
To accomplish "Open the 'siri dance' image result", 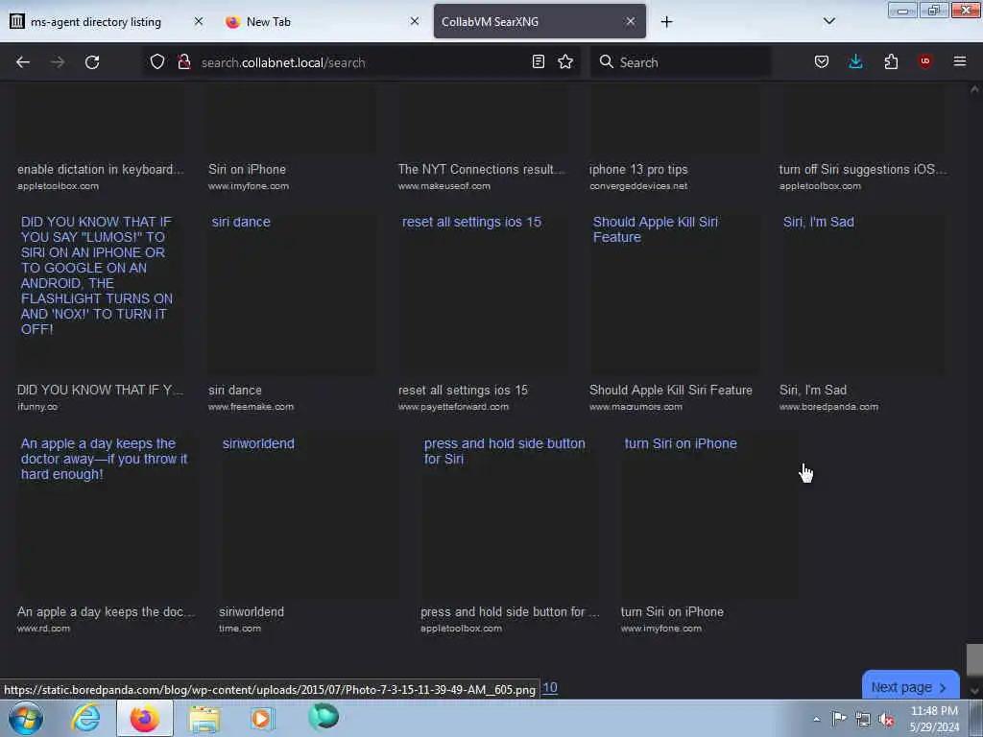I will click(x=292, y=294).
